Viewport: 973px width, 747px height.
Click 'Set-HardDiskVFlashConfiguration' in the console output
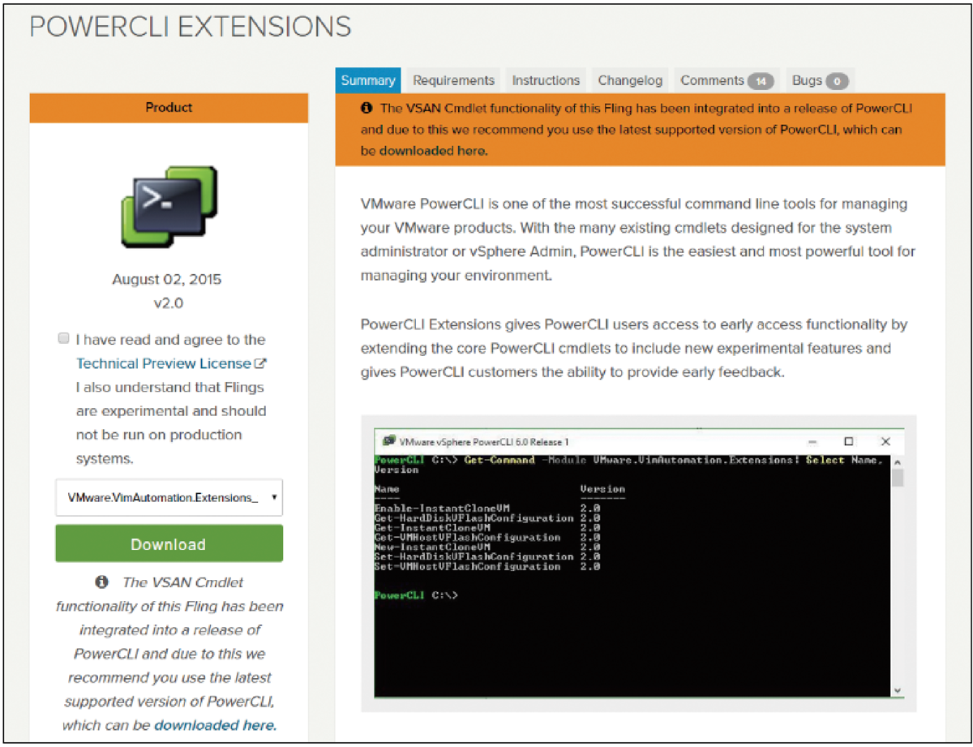click(x=474, y=557)
